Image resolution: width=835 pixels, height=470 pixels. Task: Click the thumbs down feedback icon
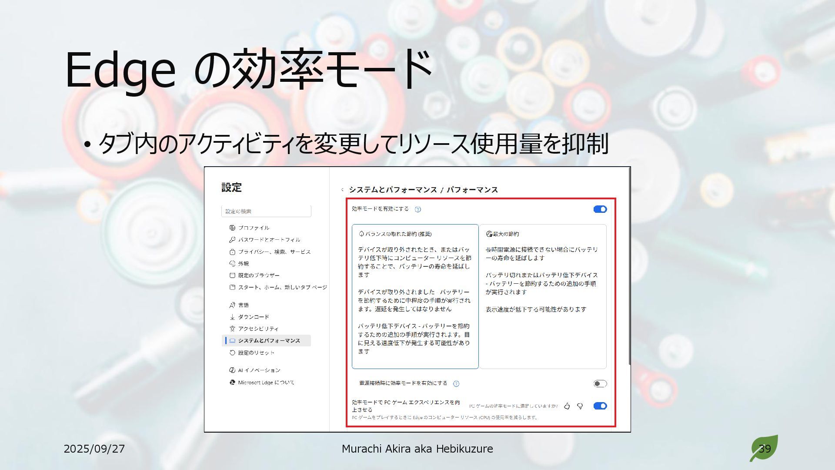580,406
